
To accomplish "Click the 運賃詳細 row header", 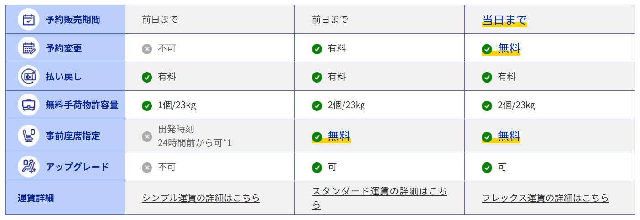I will [36, 198].
